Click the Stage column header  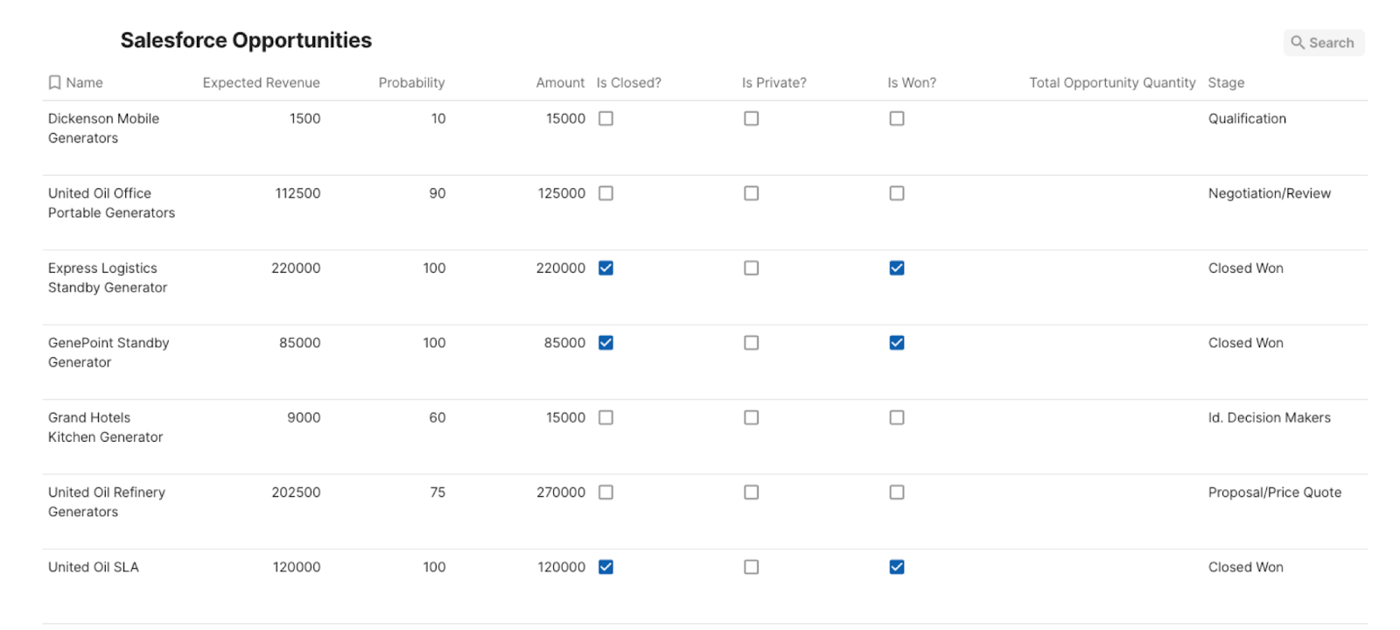click(x=1226, y=82)
